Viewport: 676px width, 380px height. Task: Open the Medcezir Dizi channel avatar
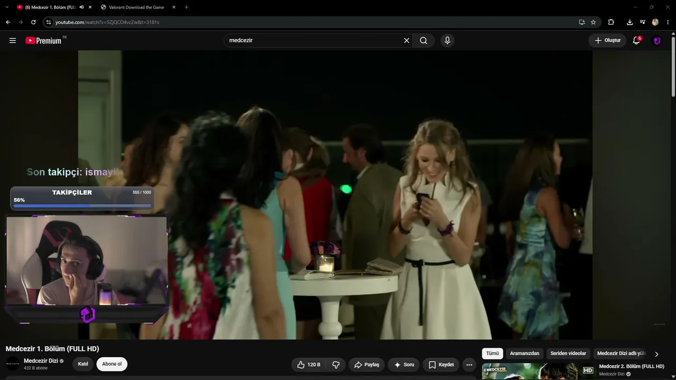[13, 364]
